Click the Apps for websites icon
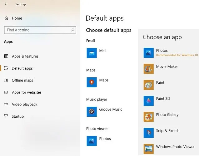199x156 pixels. [x=6, y=92]
